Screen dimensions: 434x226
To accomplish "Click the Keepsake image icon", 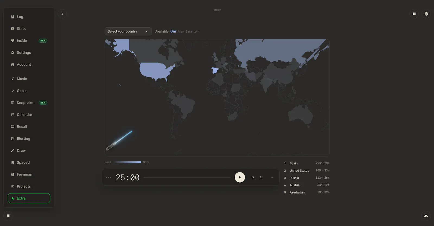I will coord(12,103).
